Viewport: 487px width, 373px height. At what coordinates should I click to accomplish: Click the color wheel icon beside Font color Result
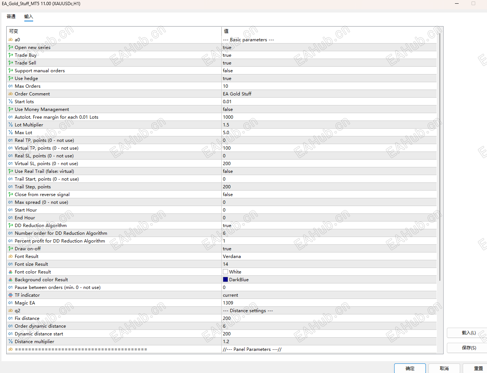(x=10, y=272)
